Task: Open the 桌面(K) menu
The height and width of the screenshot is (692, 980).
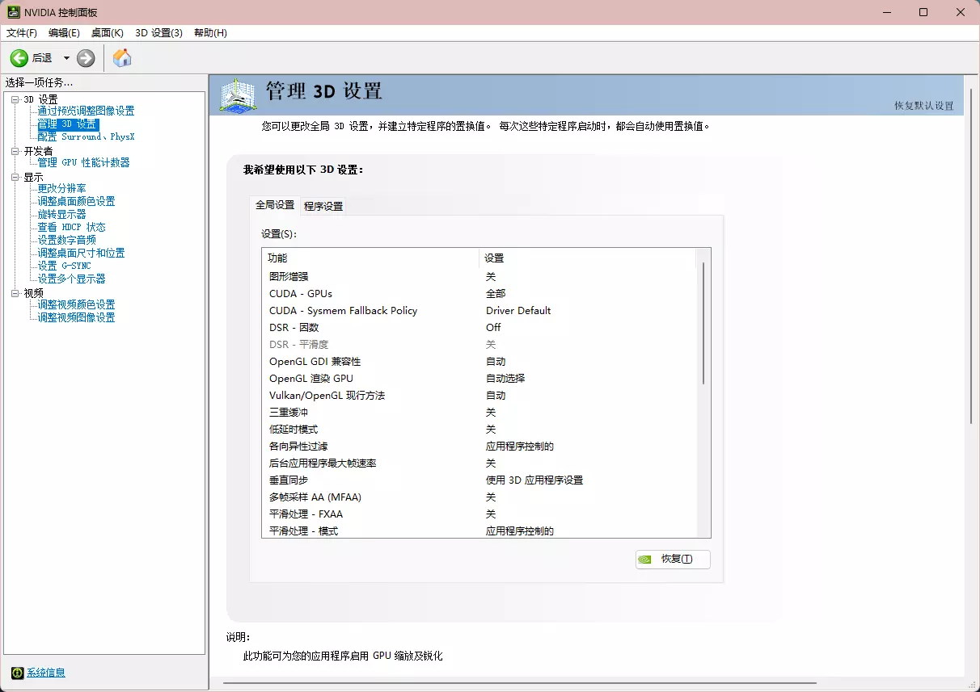Action: 108,33
